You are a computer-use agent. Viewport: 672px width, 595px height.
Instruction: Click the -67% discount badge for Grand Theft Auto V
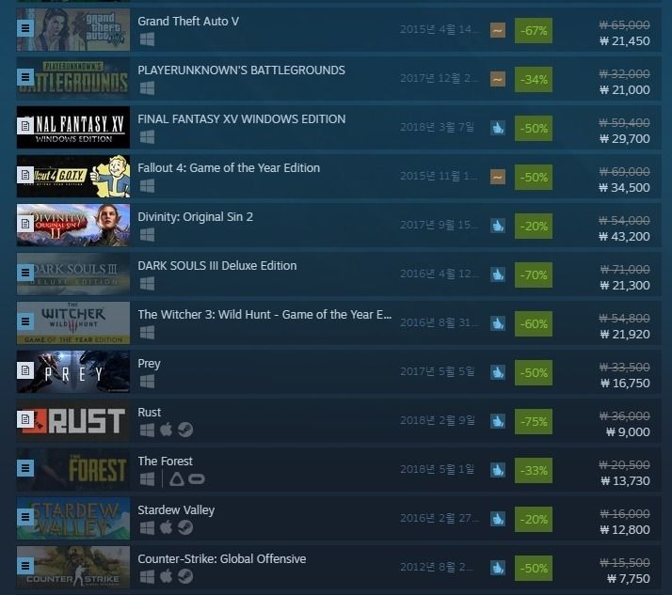(533, 30)
